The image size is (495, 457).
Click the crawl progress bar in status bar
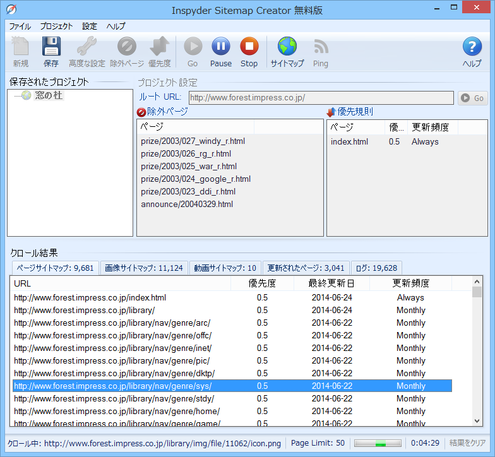click(378, 443)
